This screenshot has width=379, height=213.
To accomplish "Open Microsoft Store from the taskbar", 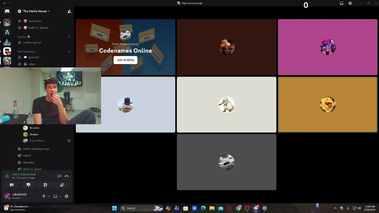I will pos(186,208).
